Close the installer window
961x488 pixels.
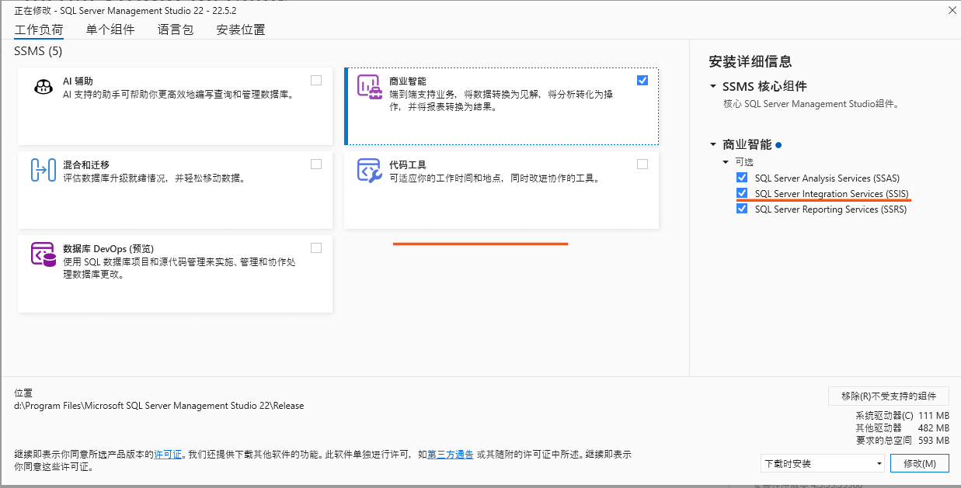coord(952,11)
